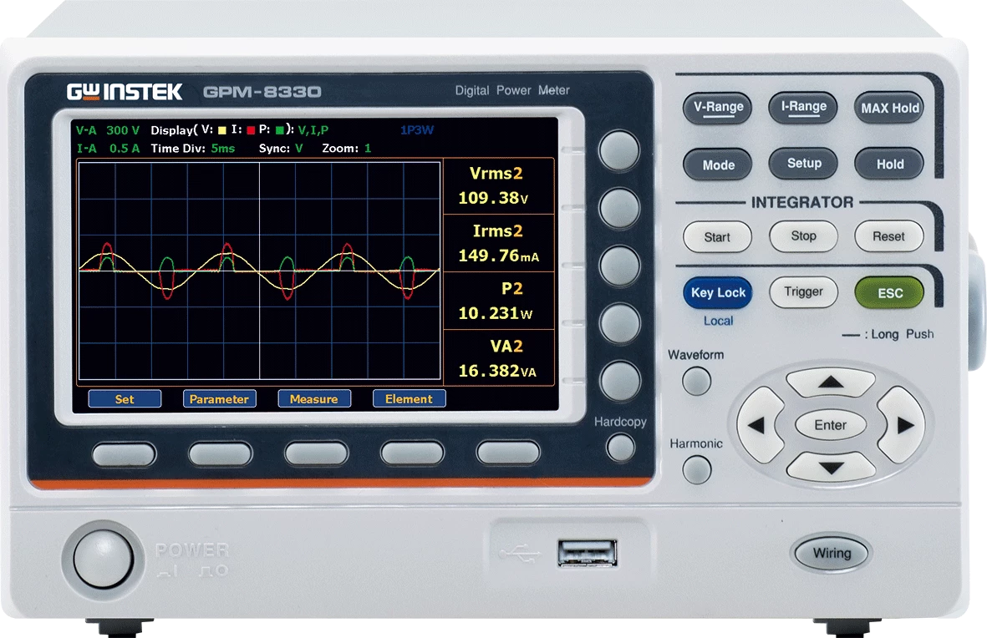This screenshot has height=638, width=987.
Task: Click the USB port on front panel
Action: click(588, 552)
